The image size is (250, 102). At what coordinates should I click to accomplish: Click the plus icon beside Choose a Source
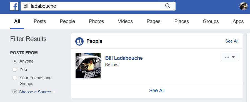point(15,92)
